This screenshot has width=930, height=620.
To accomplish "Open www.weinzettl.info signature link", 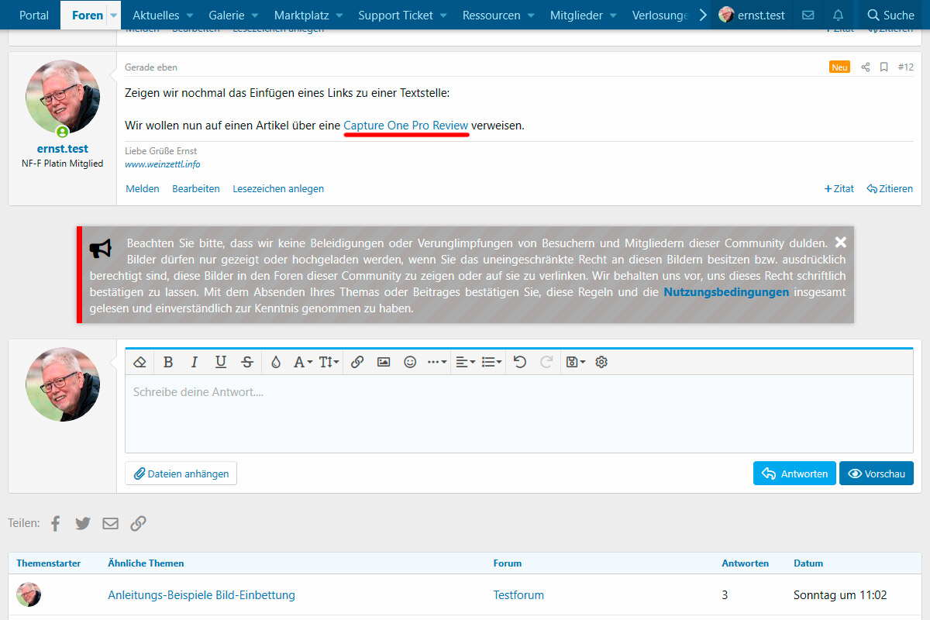I will [163, 164].
